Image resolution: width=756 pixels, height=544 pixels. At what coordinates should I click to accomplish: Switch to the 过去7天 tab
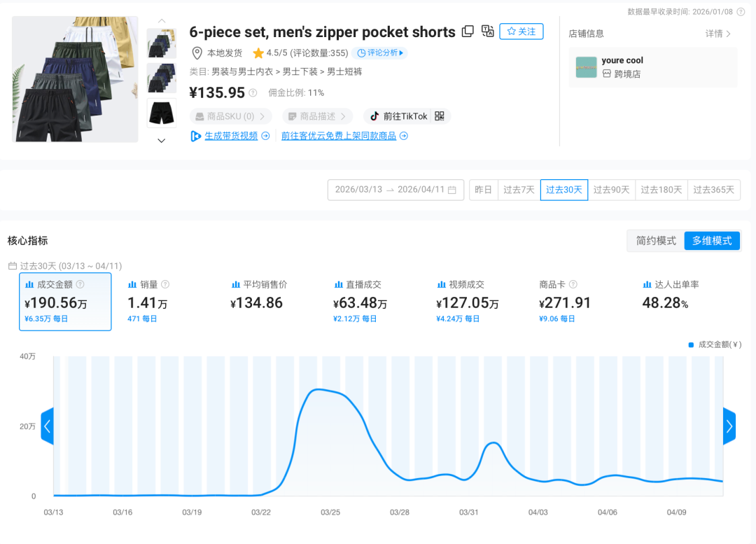(x=519, y=190)
